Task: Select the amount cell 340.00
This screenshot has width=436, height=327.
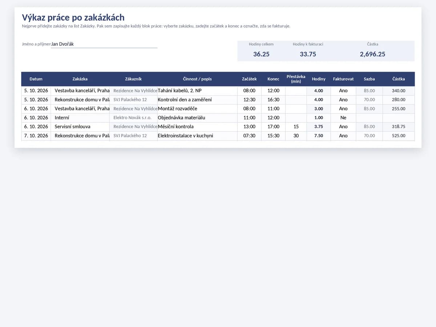Action: [x=399, y=91]
